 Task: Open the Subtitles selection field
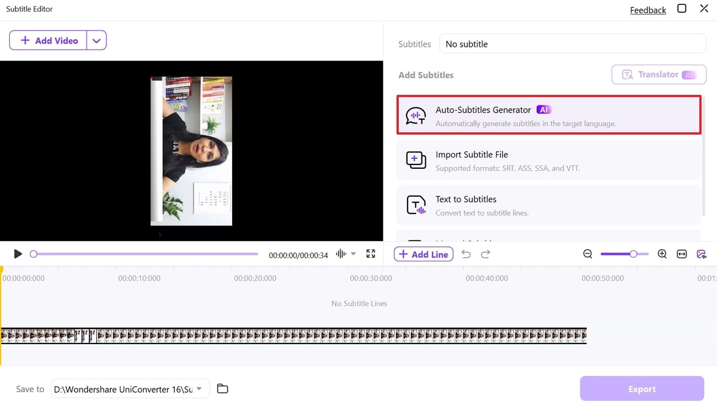click(x=572, y=44)
